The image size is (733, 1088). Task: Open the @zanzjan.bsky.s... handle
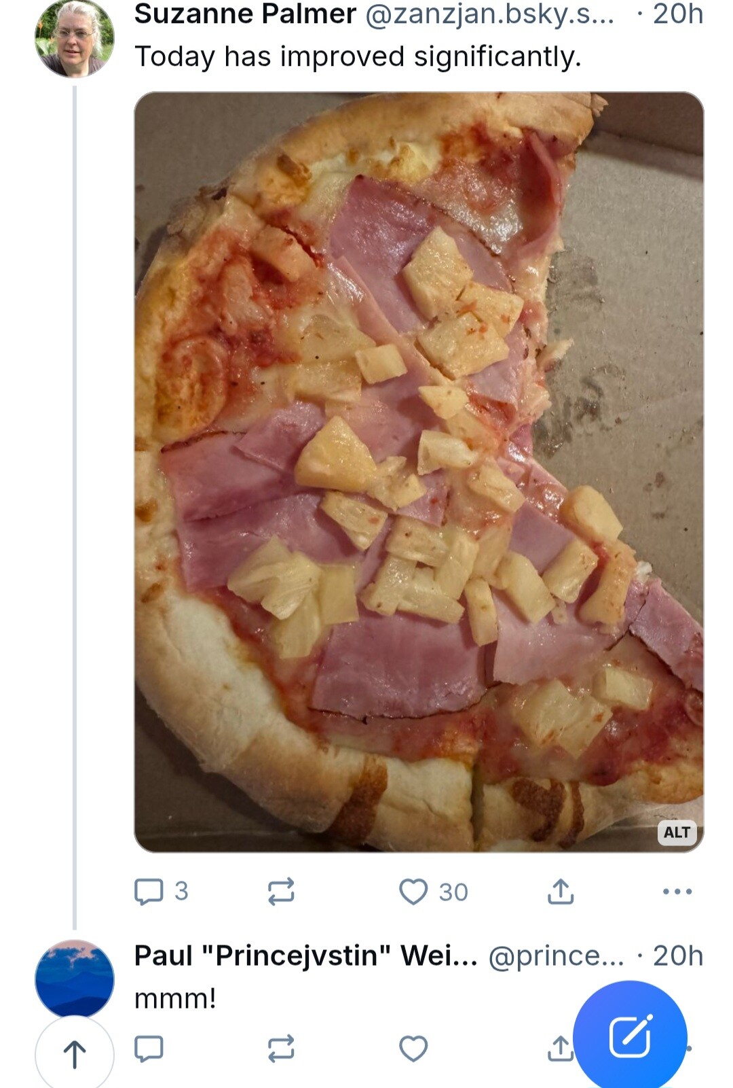click(489, 14)
